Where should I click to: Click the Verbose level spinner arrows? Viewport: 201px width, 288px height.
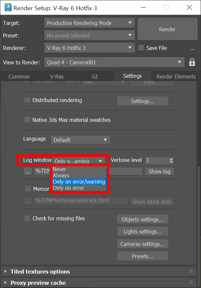pos(171,161)
